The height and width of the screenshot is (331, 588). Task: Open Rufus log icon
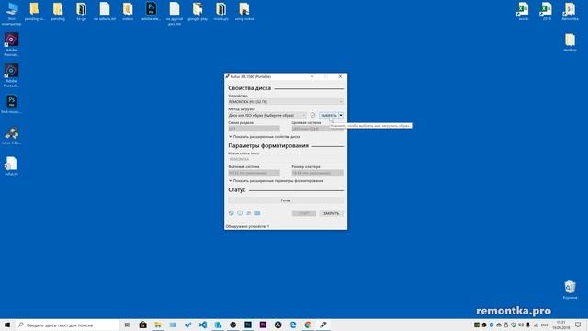coord(257,213)
